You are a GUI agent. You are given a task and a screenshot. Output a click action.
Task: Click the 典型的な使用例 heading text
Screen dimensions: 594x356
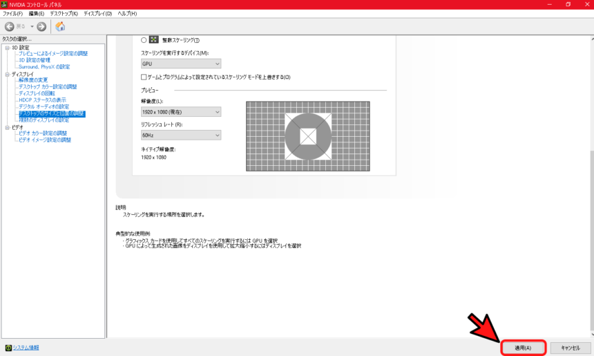point(133,234)
